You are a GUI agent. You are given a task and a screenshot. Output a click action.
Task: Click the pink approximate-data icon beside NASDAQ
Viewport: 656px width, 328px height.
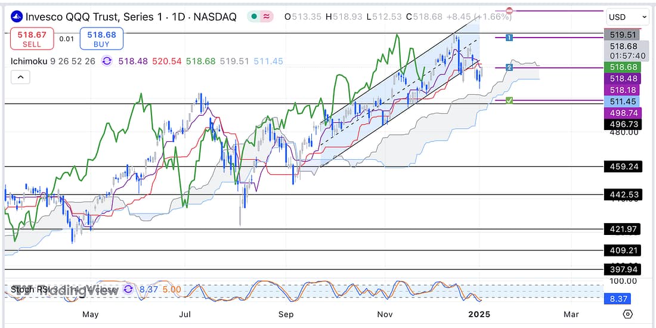coord(267,17)
